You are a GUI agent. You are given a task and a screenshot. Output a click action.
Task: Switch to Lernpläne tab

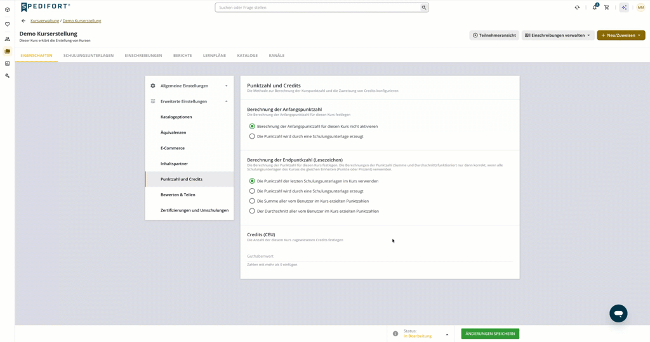pos(215,55)
